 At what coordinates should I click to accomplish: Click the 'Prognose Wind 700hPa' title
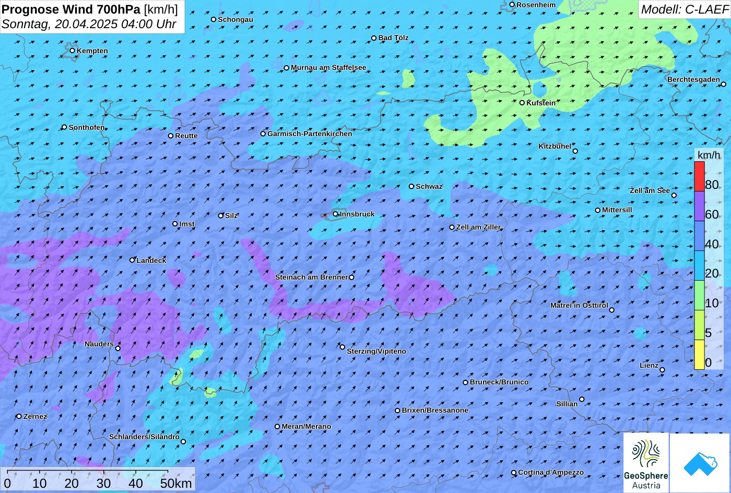[x=71, y=9]
